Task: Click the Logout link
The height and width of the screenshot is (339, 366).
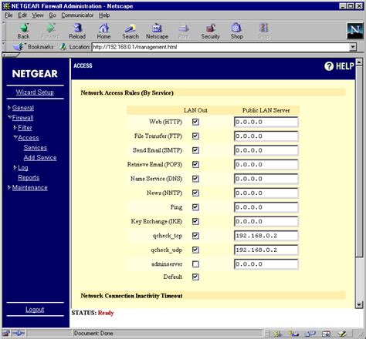Action: [35, 310]
